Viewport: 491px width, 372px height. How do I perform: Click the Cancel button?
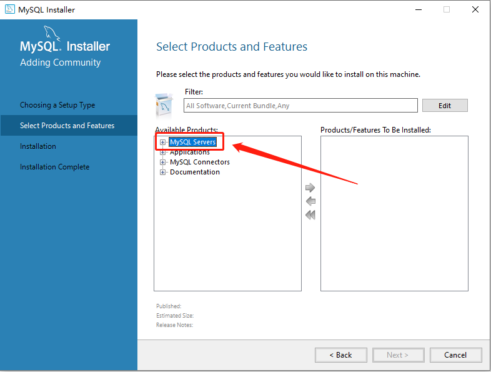point(455,355)
